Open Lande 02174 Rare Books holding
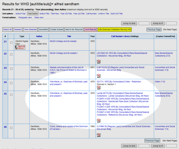This screenshot has height=149, width=179. pyautogui.click(x=123, y=94)
